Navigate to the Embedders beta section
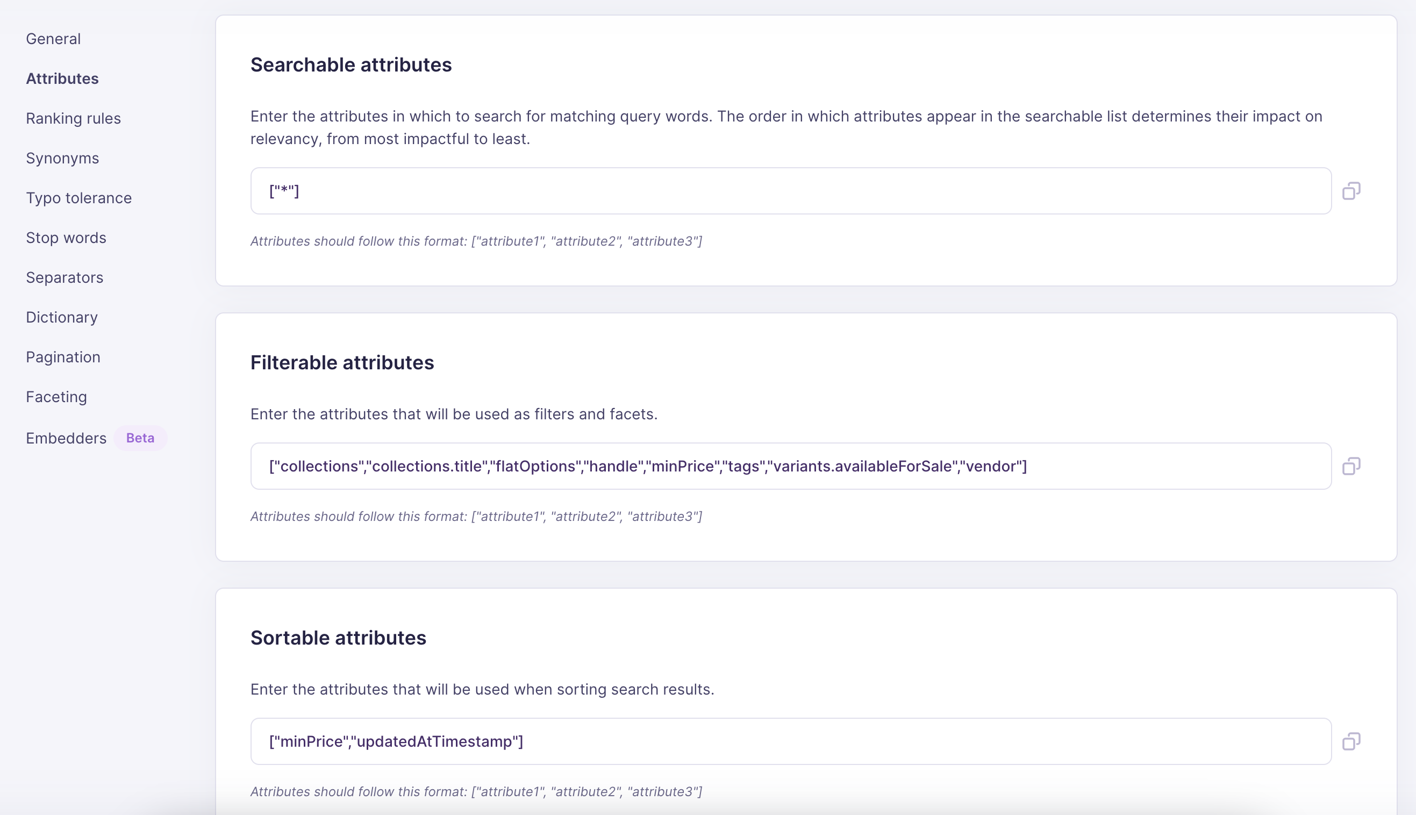The width and height of the screenshot is (1416, 815). pos(66,438)
